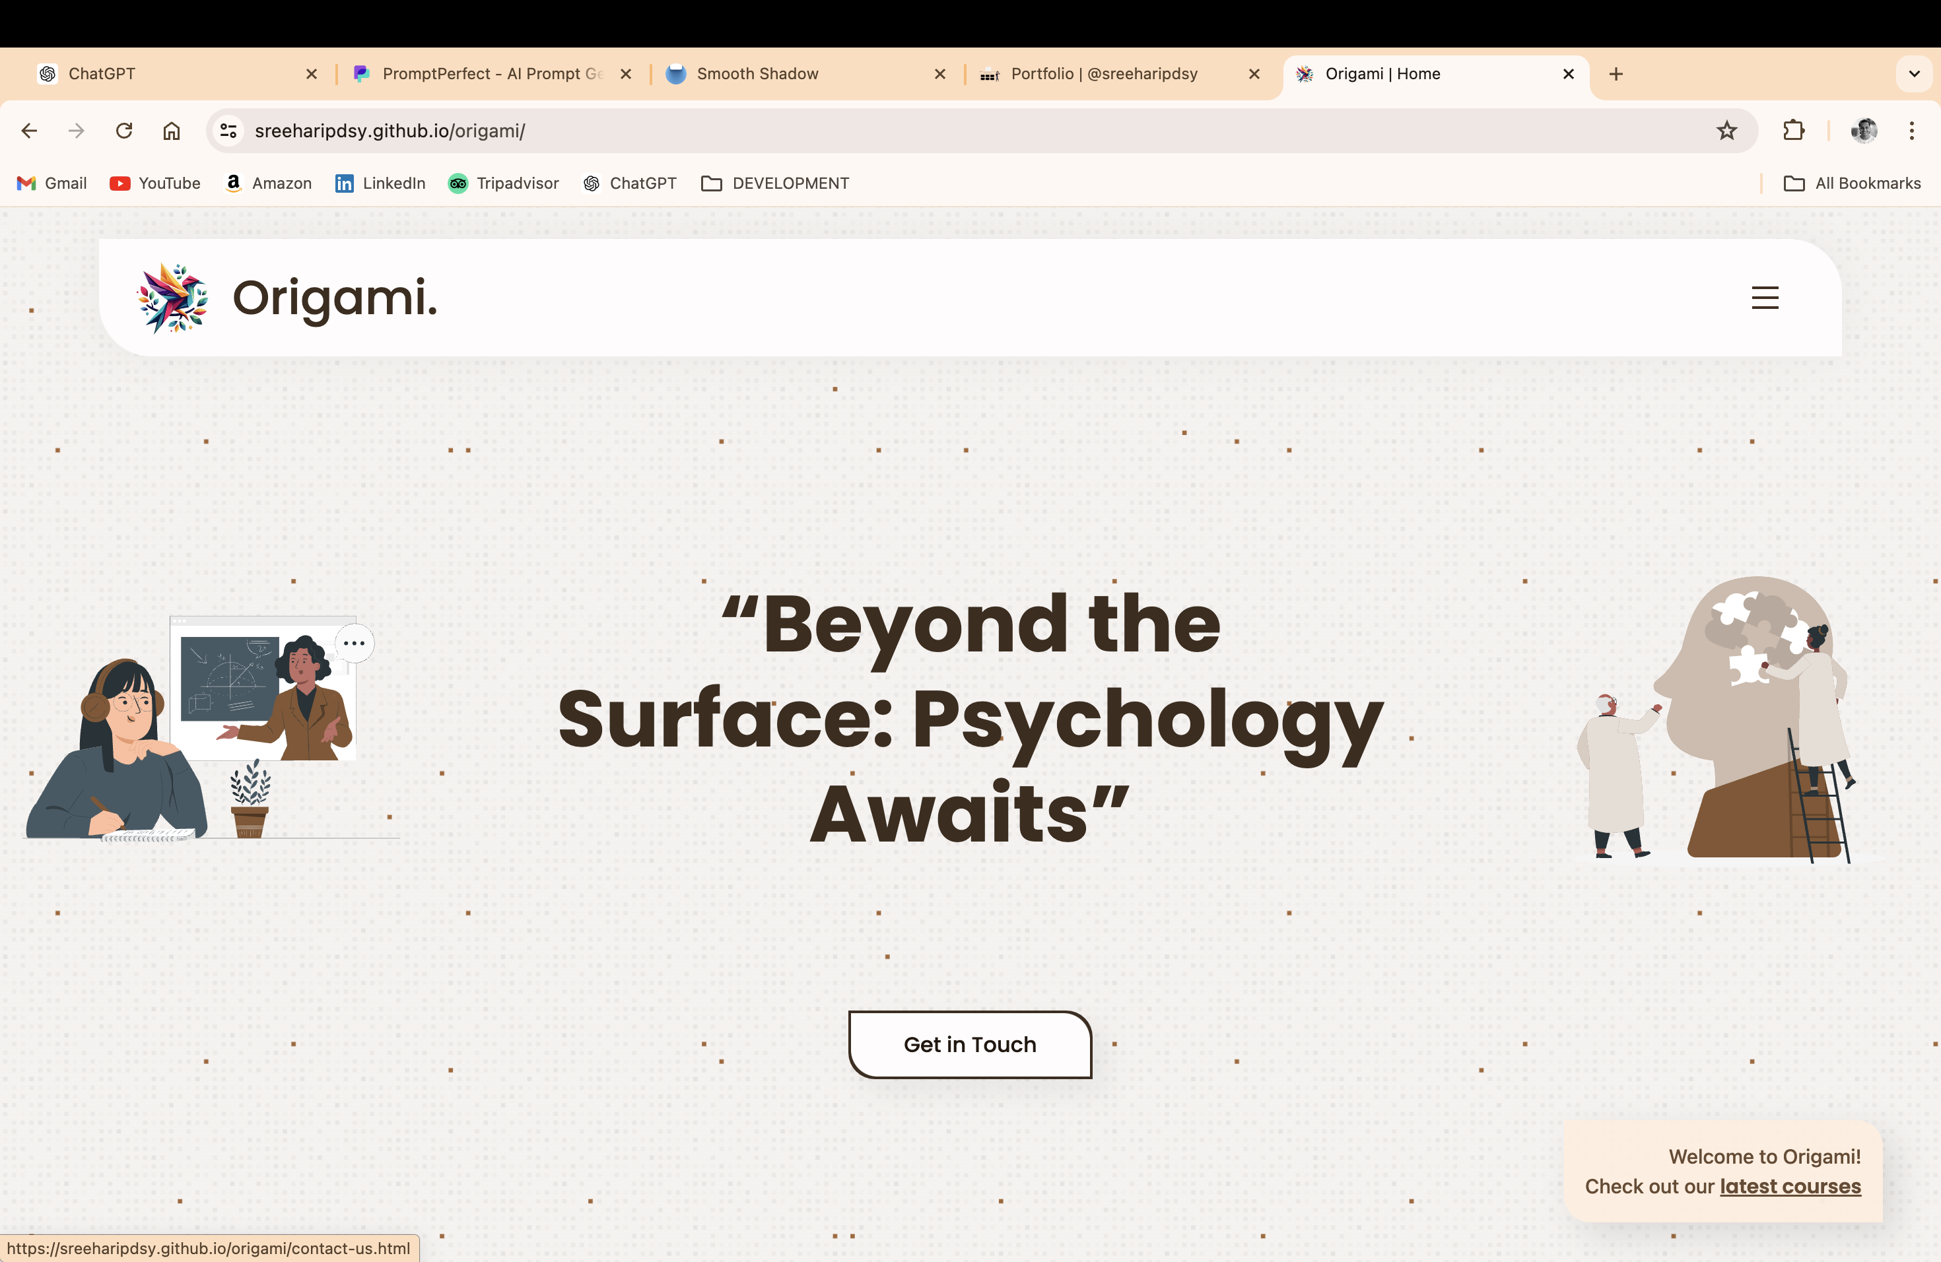Image resolution: width=1941 pixels, height=1262 pixels.
Task: Open the DEVELOPMENT bookmarks folder
Action: [x=775, y=183]
